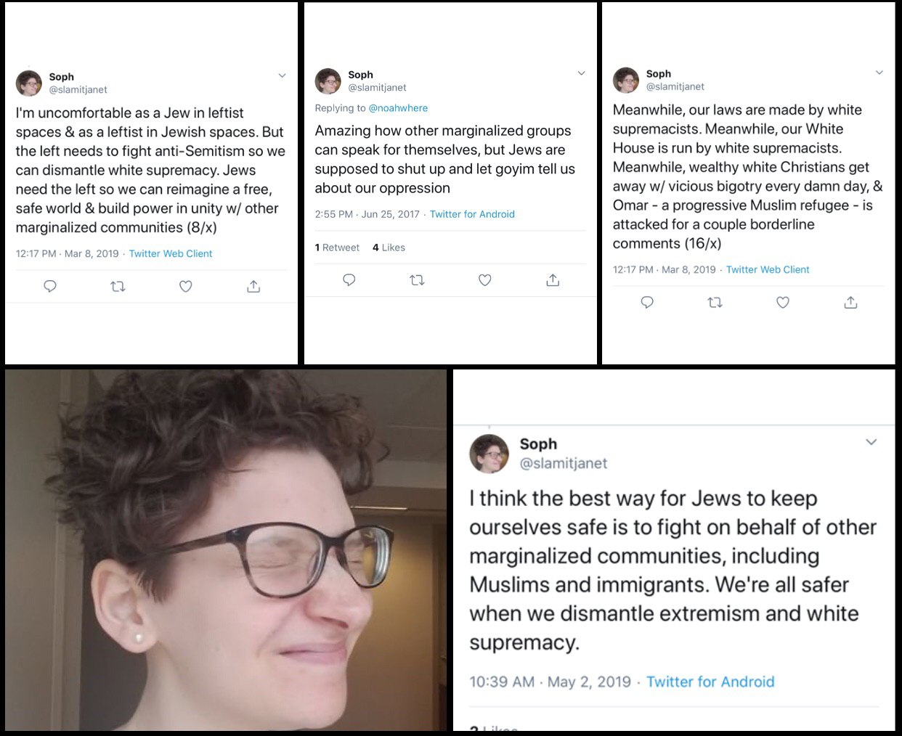This screenshot has width=902, height=736.
Task: Open the chevron menu on May 2, 2019 tweet
Action: click(x=871, y=442)
